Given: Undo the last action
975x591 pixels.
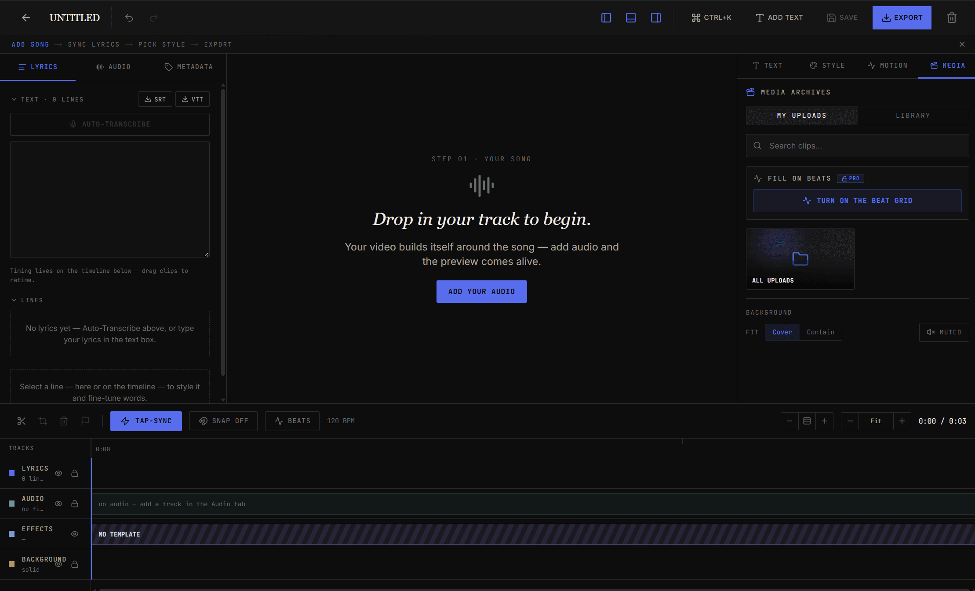Looking at the screenshot, I should pyautogui.click(x=129, y=18).
